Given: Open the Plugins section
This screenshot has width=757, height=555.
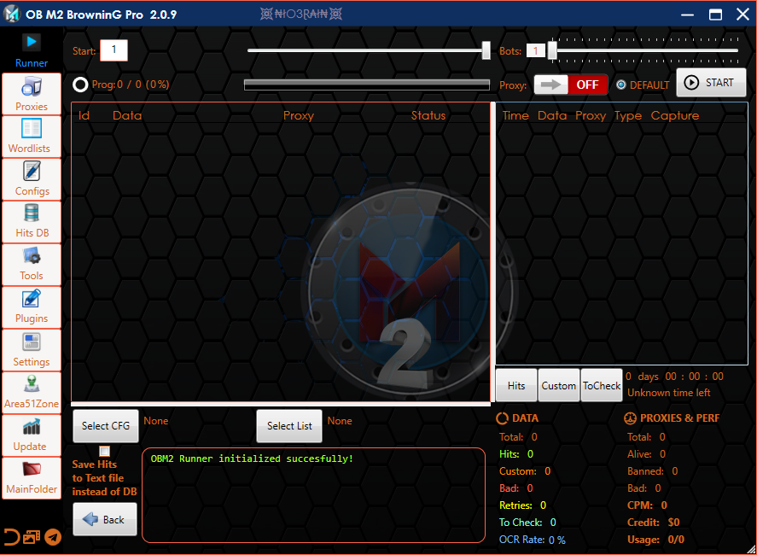Looking at the screenshot, I should (x=32, y=307).
